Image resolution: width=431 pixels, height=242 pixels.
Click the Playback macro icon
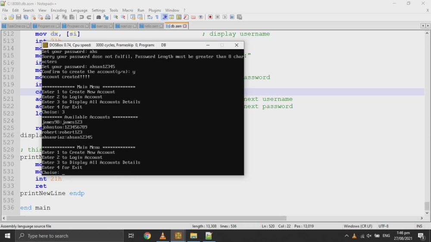(225, 17)
